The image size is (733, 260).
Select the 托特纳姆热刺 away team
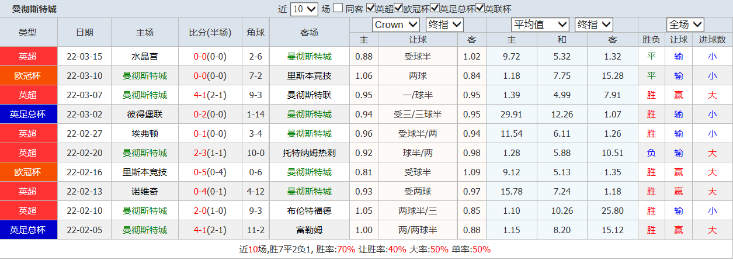309,153
